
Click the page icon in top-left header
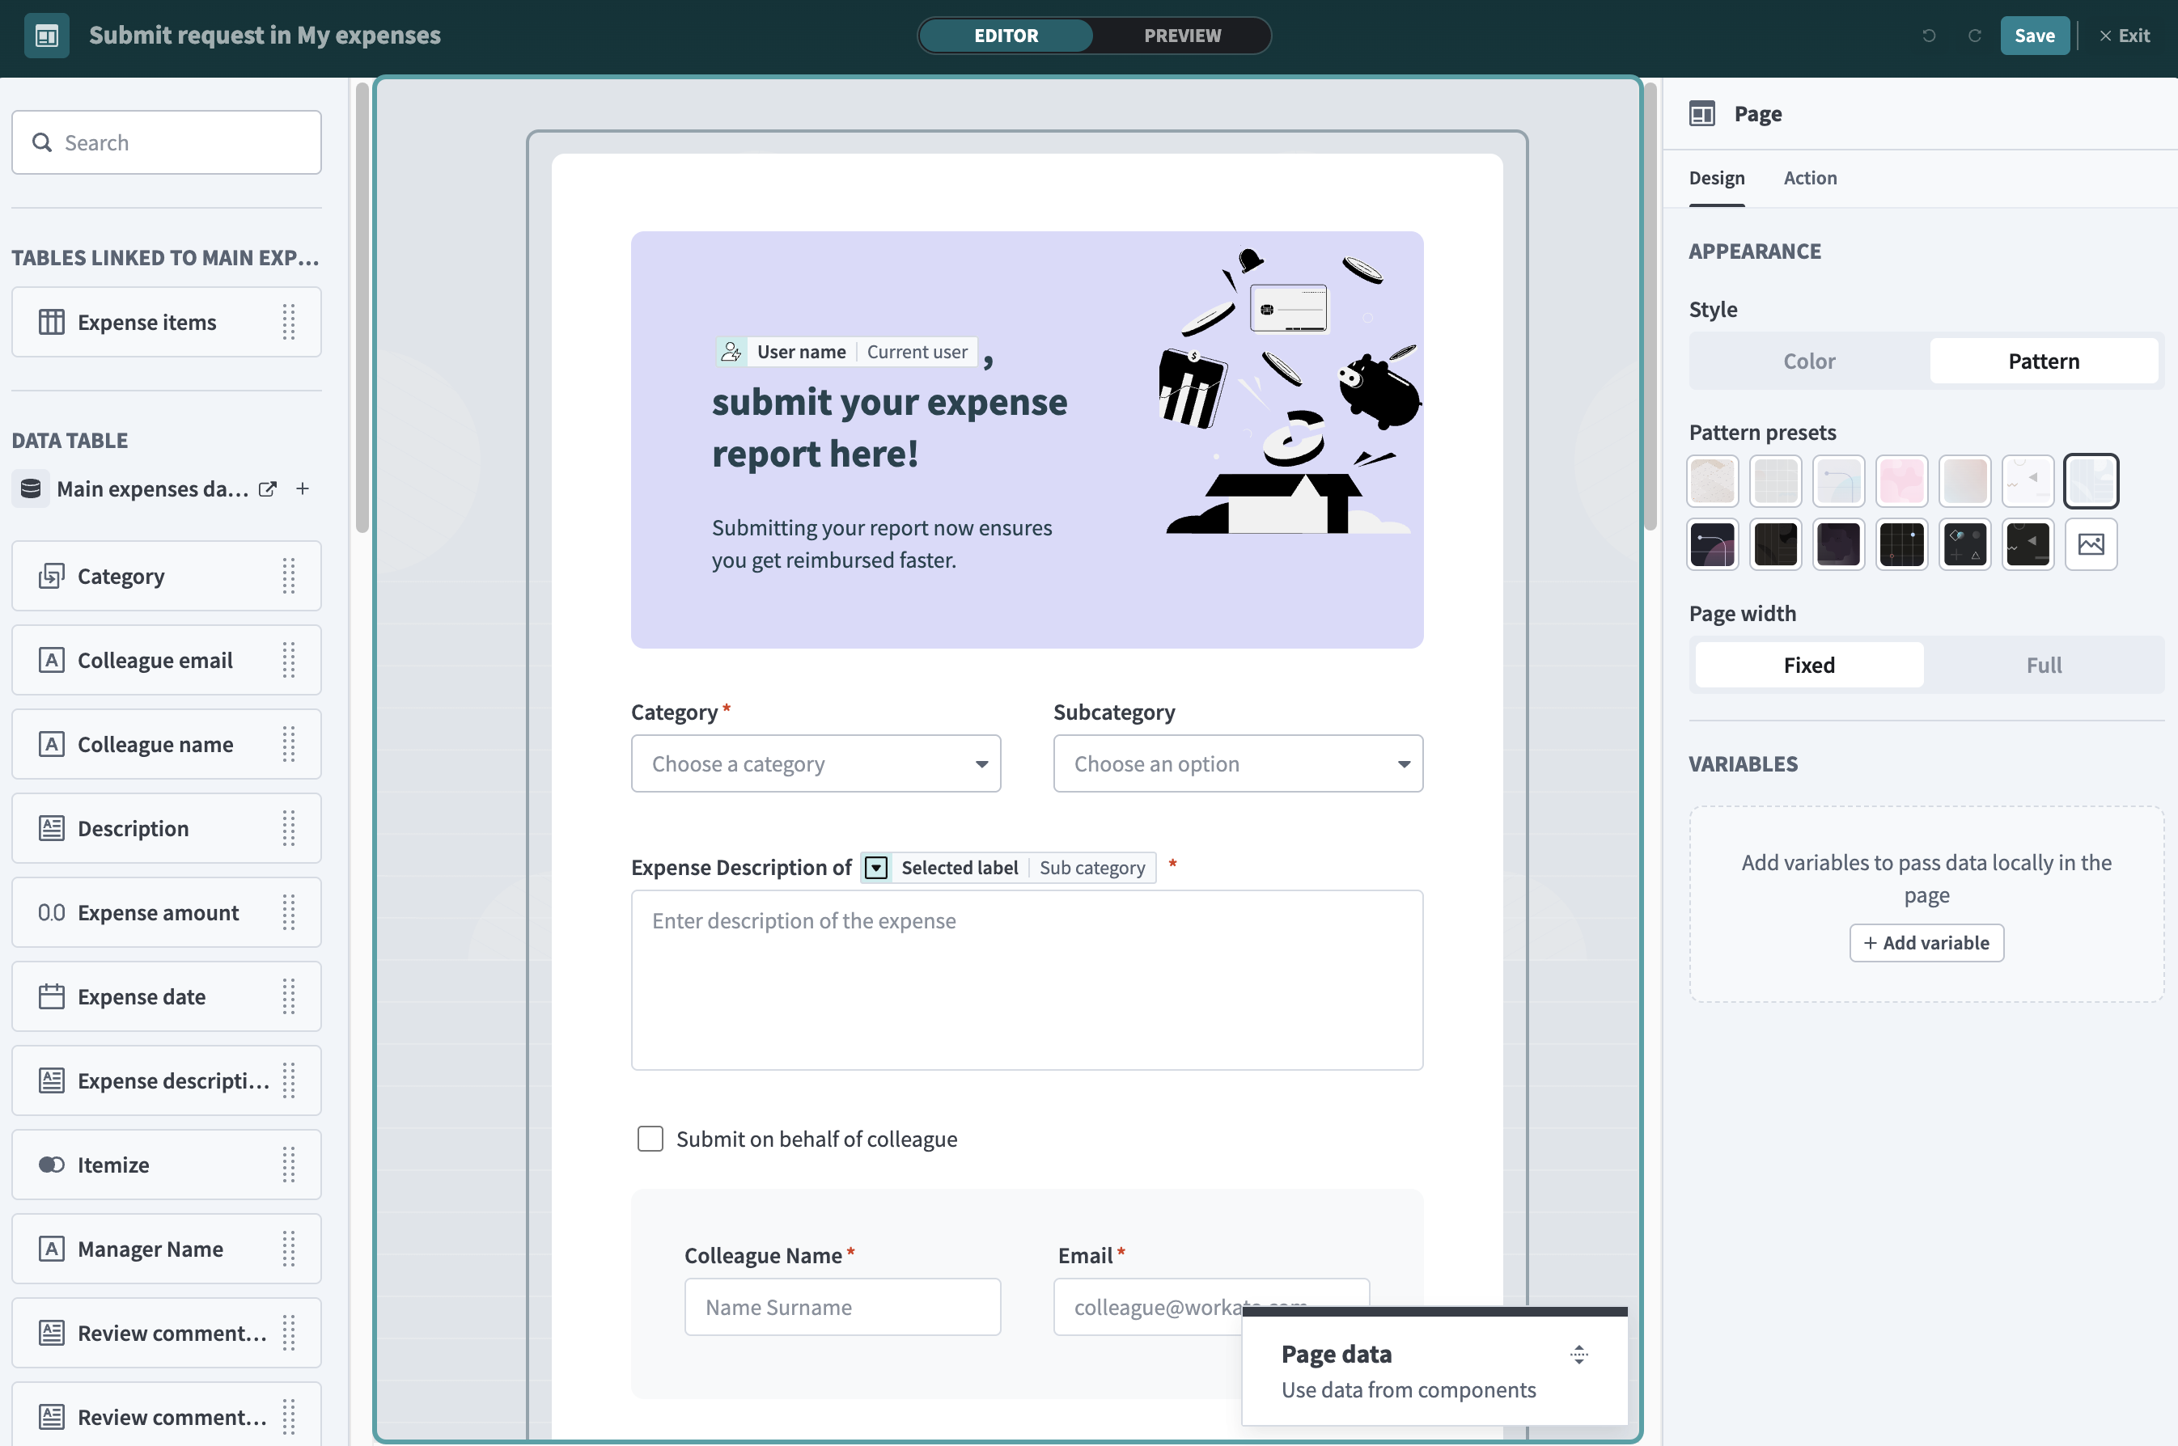pos(46,35)
